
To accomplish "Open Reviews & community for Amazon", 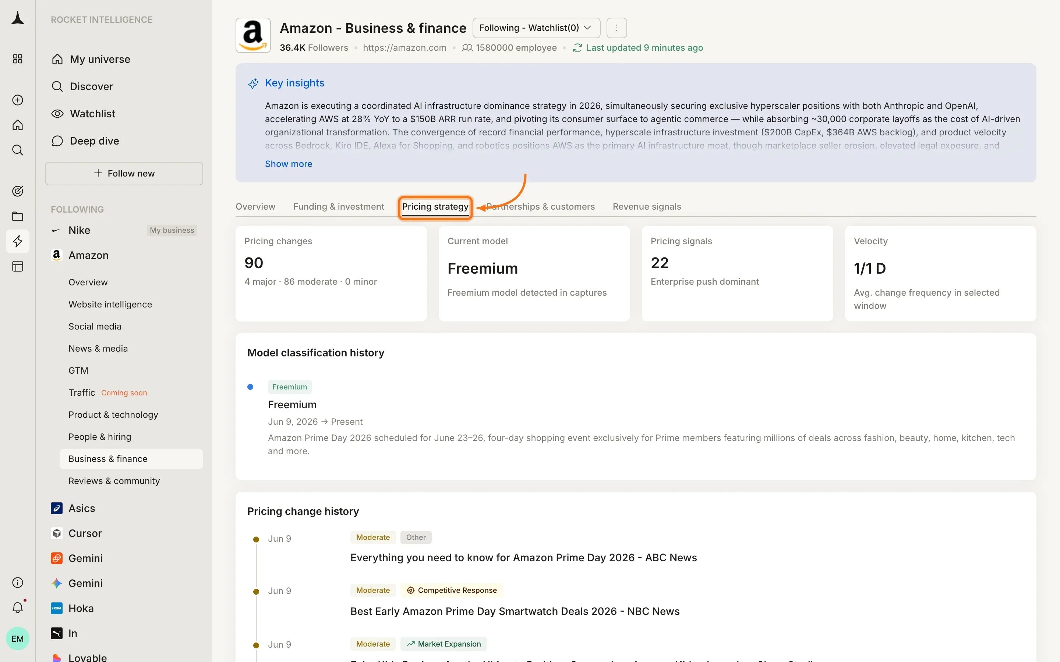I will tap(114, 481).
